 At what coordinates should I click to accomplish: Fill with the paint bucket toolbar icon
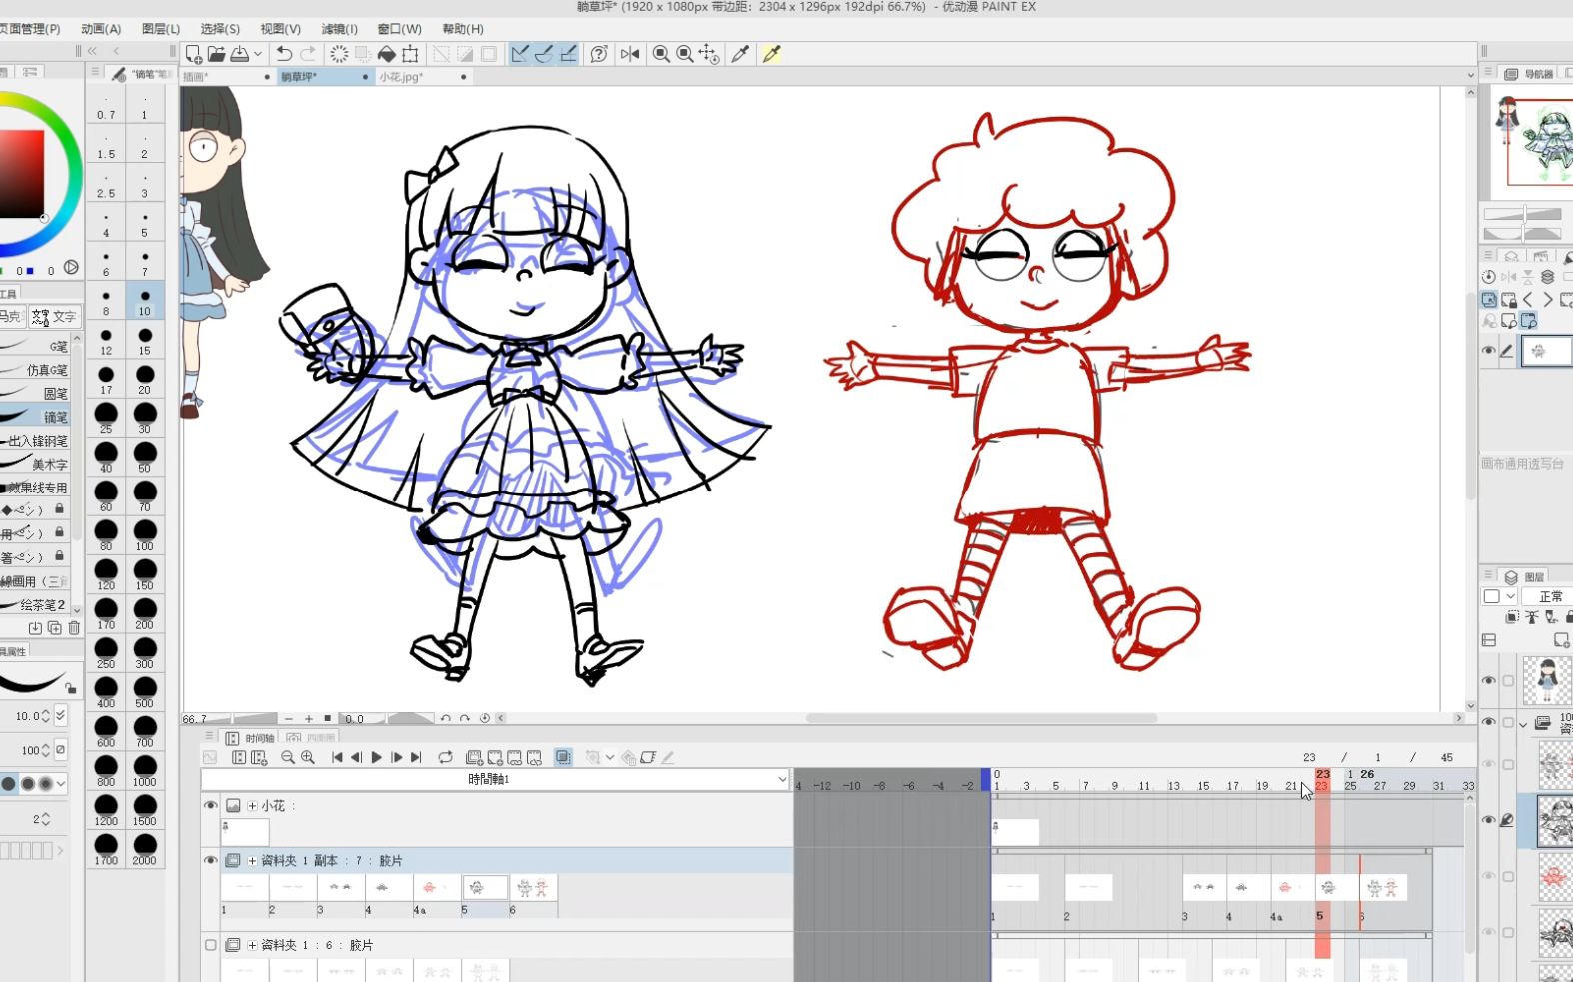387,54
